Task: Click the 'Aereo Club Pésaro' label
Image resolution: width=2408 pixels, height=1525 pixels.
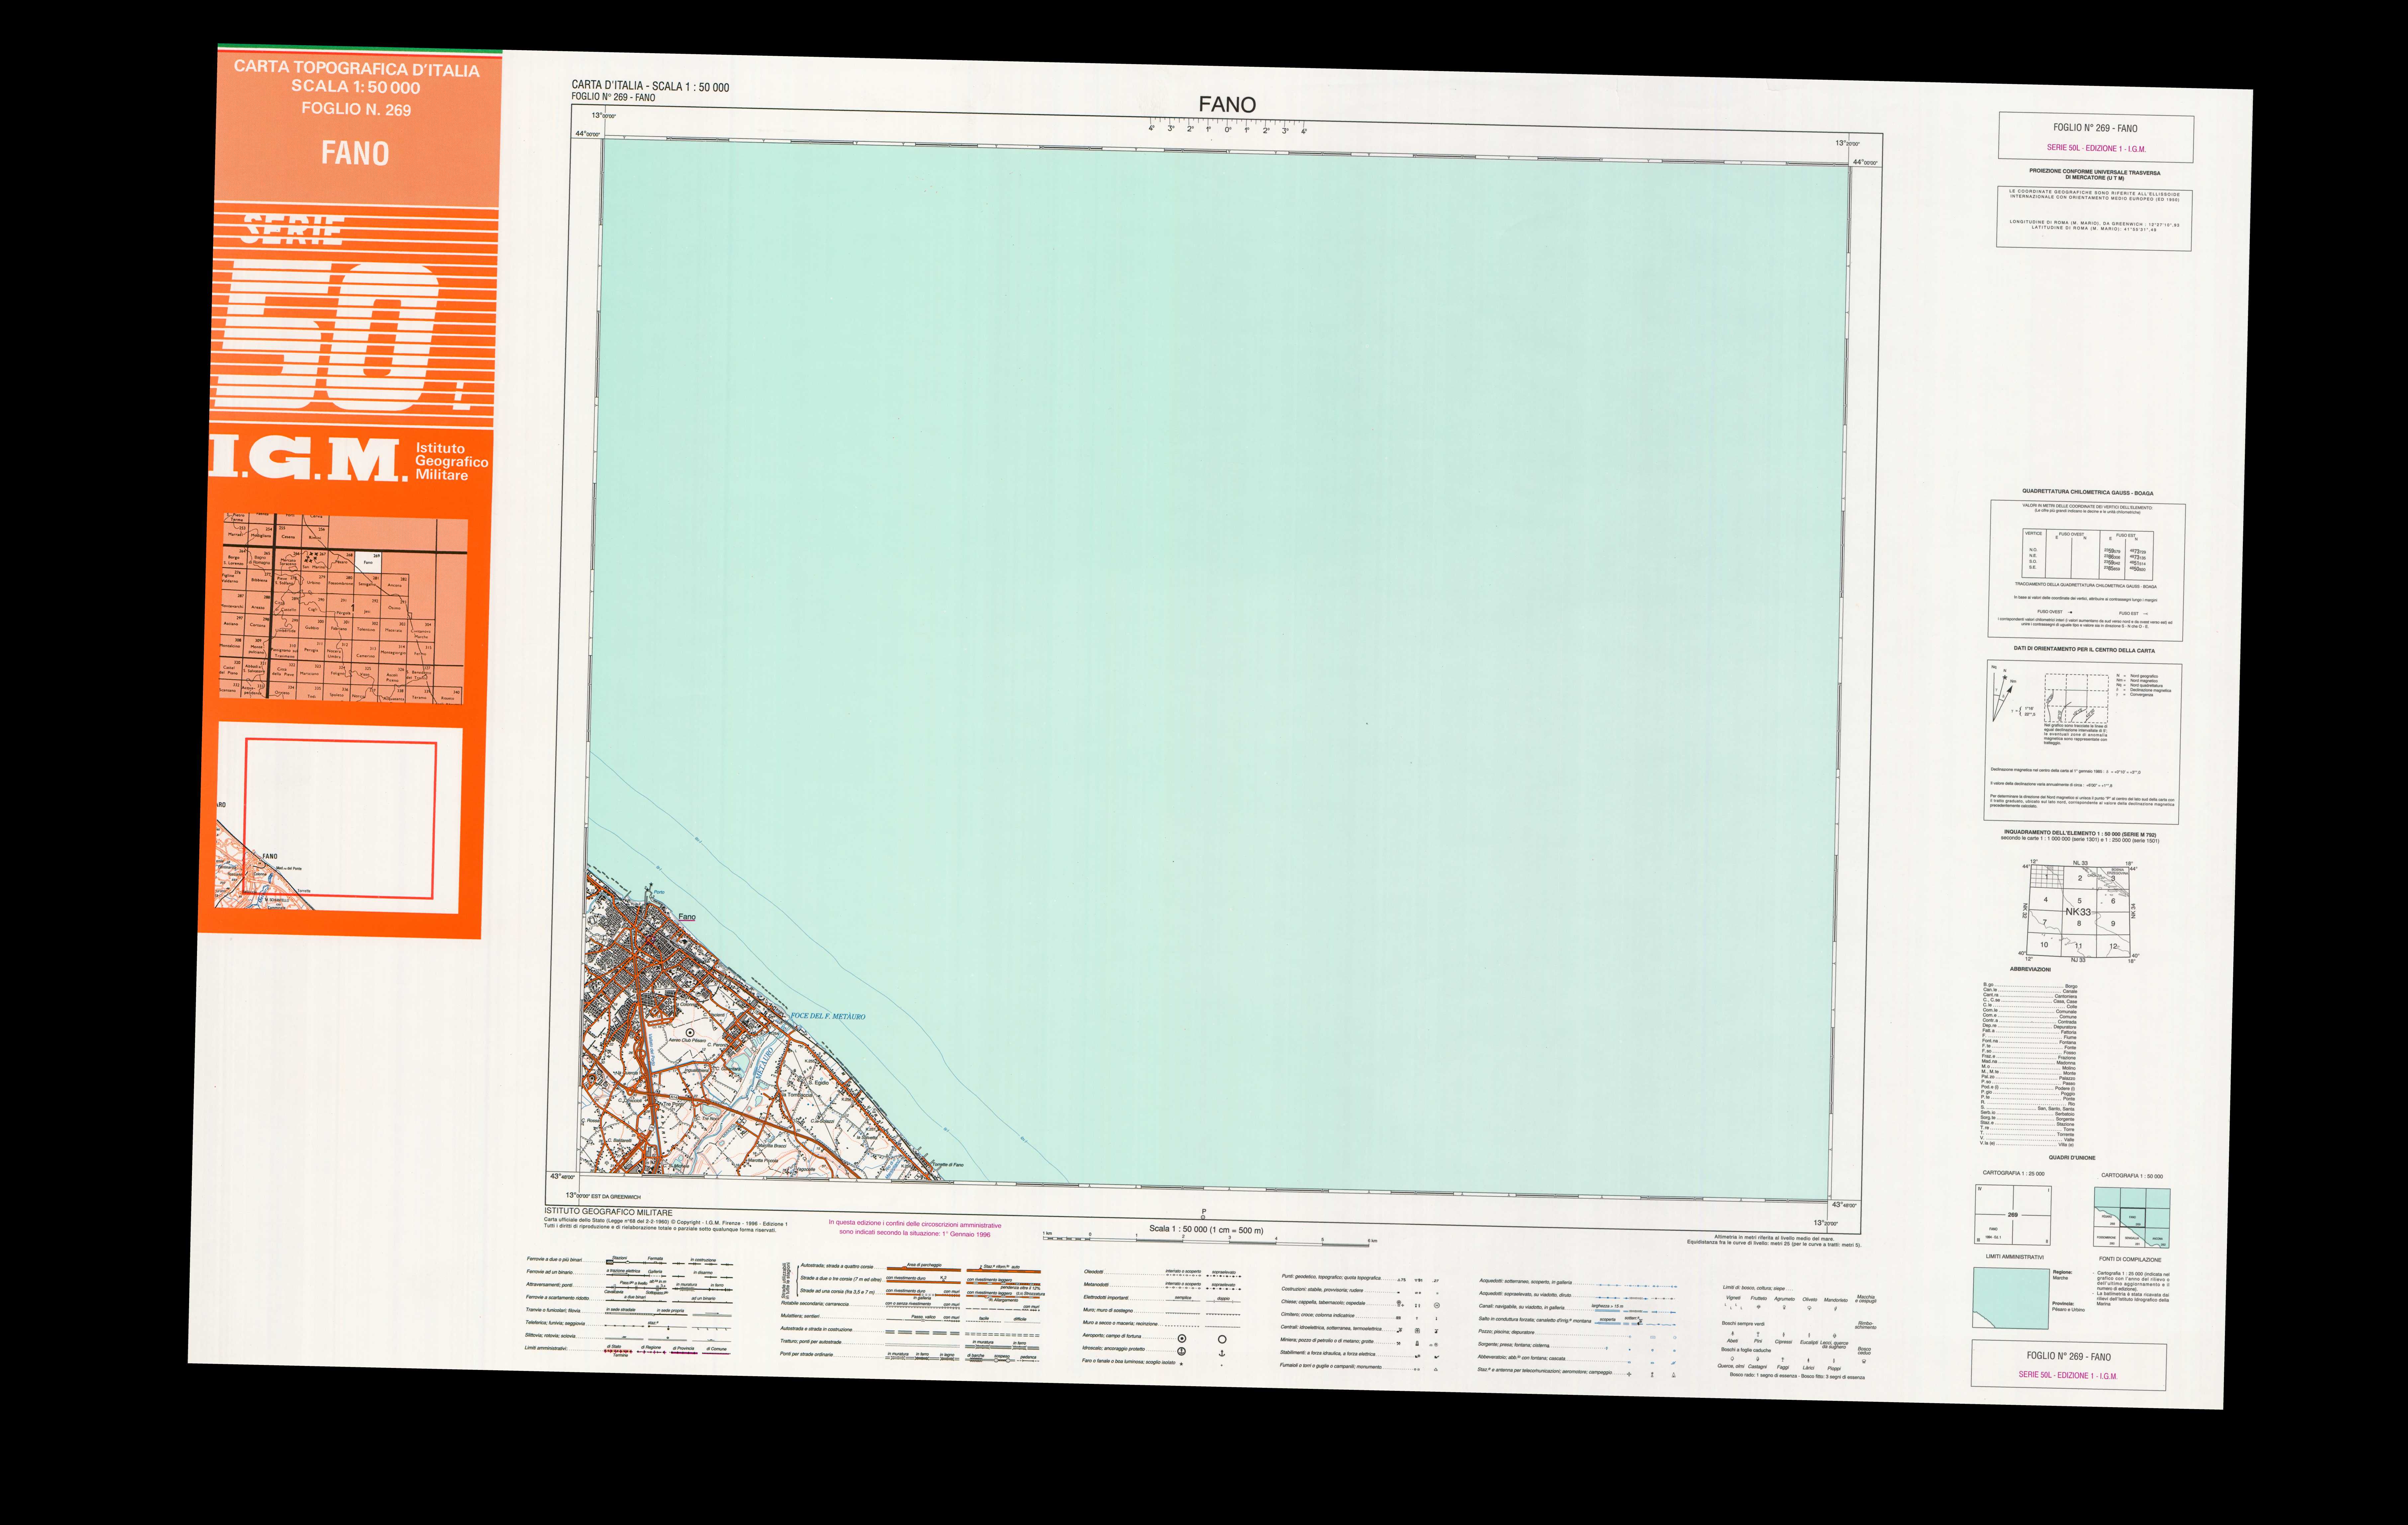Action: pyautogui.click(x=687, y=1040)
